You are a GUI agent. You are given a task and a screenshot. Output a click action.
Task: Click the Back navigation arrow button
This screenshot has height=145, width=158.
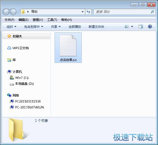coord(6,12)
